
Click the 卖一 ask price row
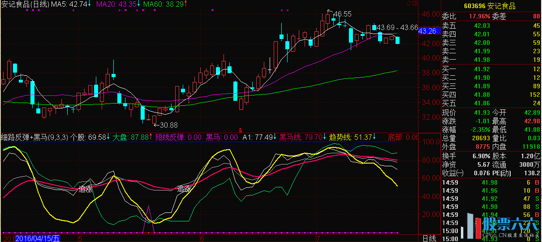tap(490, 60)
